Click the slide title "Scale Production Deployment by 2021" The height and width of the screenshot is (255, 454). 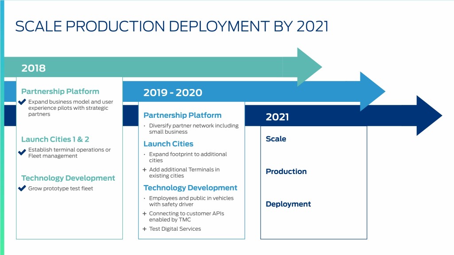172,26
